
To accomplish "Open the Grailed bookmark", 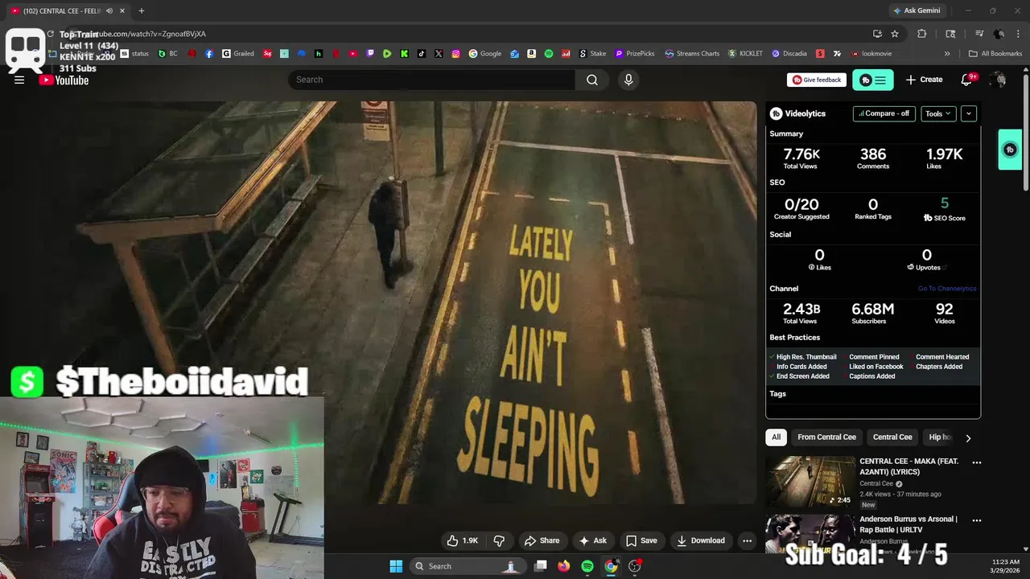I will pyautogui.click(x=238, y=54).
